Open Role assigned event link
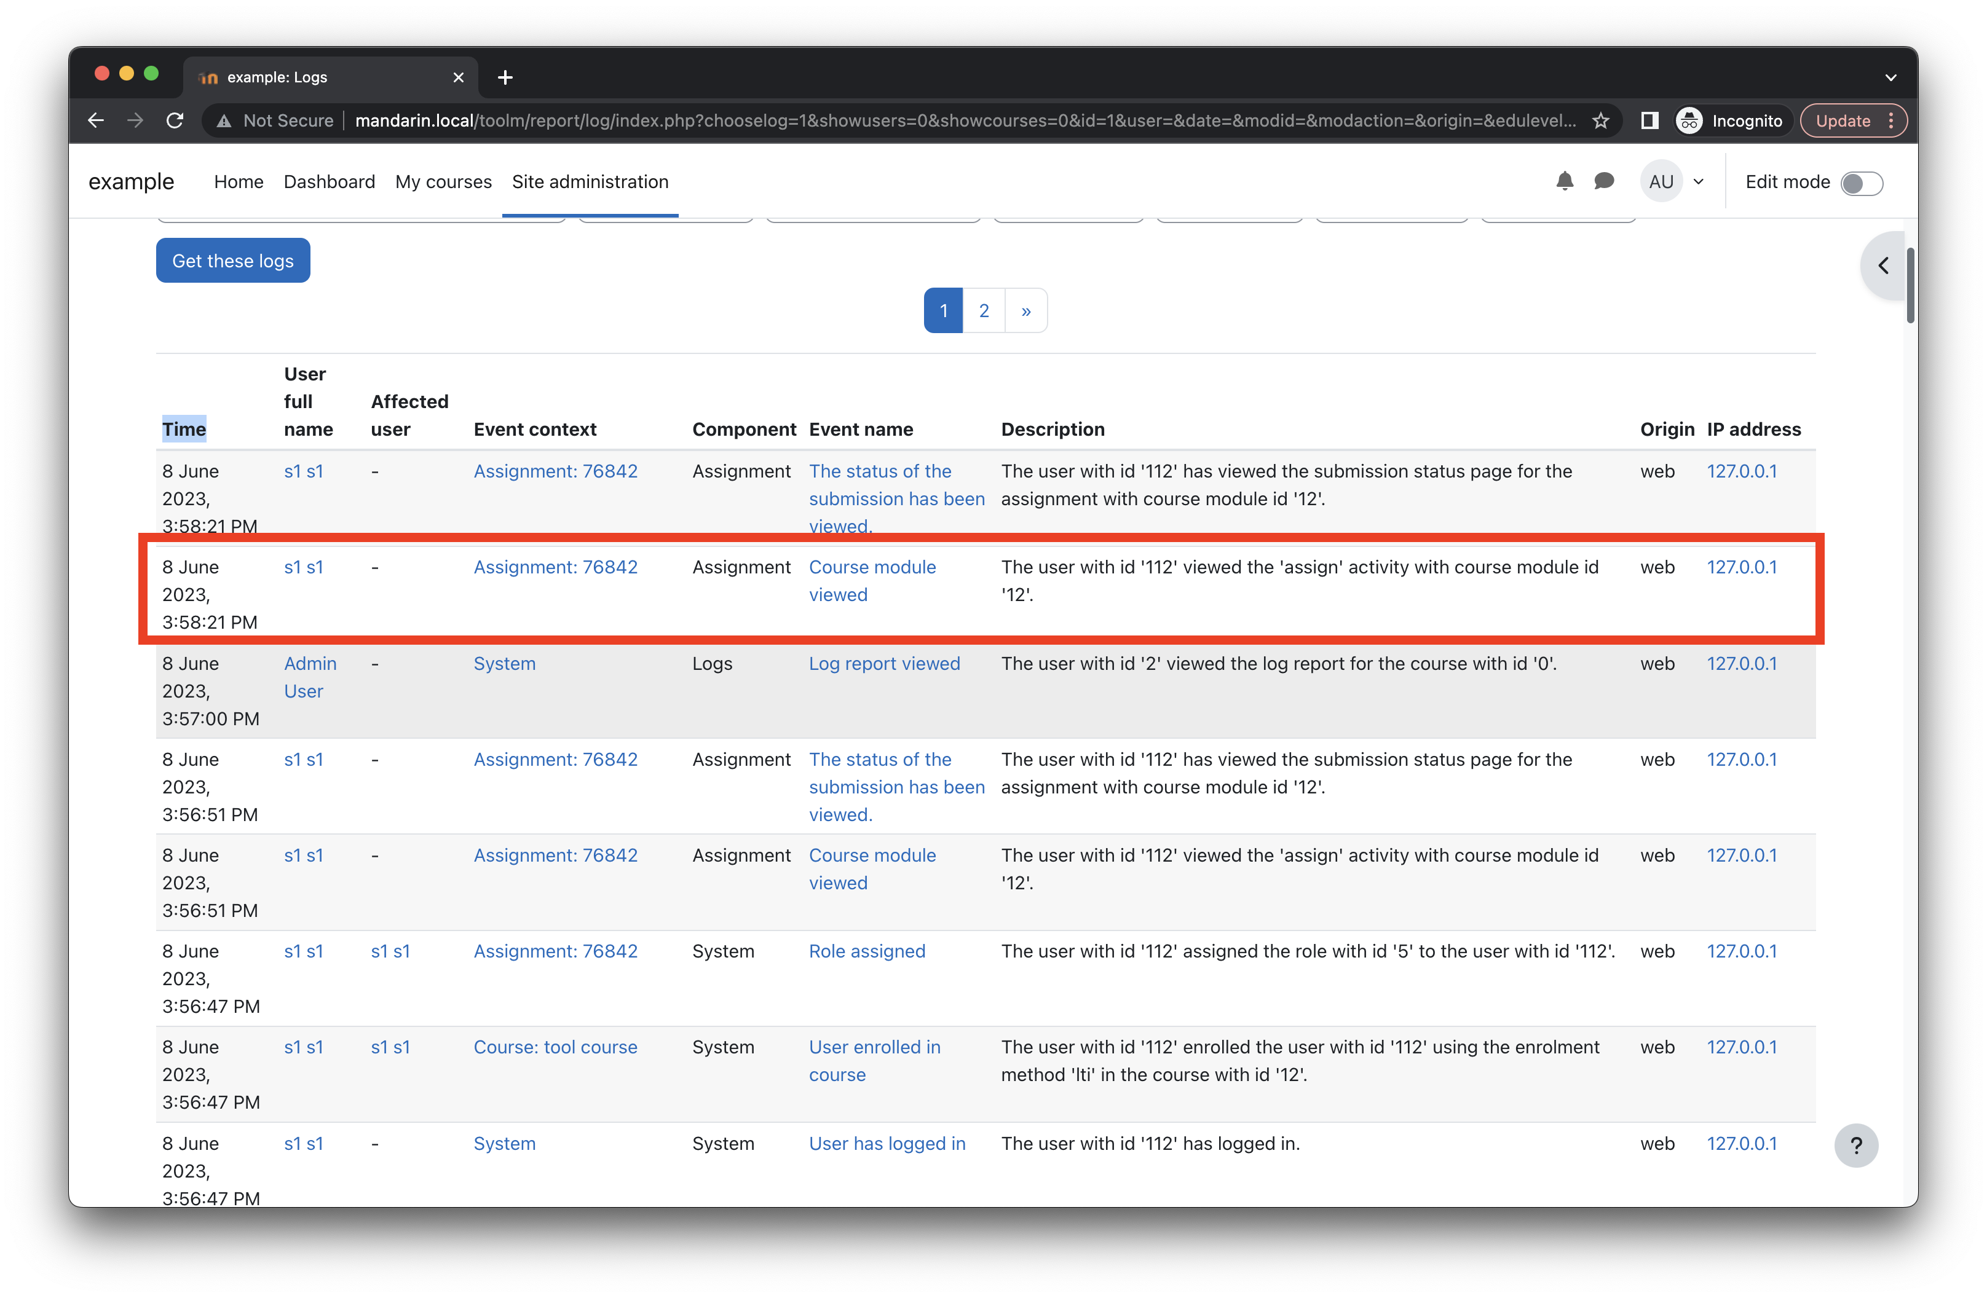This screenshot has height=1298, width=1987. tap(867, 951)
